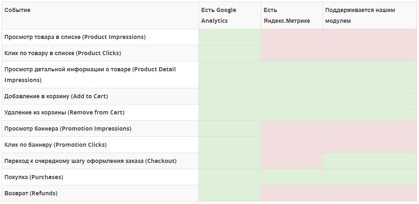
Task: Click the "Поддерживается нашим модулем" header
Action: (x=360, y=15)
